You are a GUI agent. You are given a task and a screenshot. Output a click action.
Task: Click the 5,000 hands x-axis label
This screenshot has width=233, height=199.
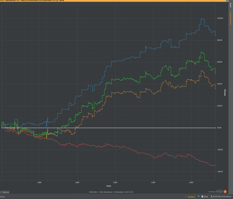(191, 182)
